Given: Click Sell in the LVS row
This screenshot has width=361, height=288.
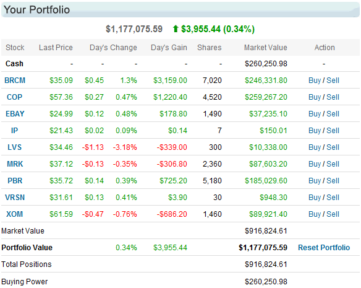Looking at the screenshot, I should click(x=333, y=147).
